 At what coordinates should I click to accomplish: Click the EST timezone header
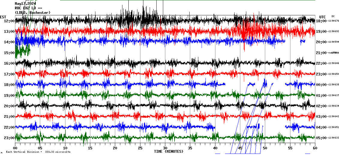point(3,17)
